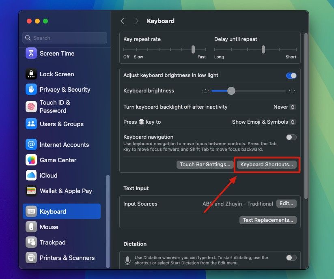This screenshot has height=279, width=334.
Task: Open the backlight inactivity Never dropdown
Action: tap(284, 107)
